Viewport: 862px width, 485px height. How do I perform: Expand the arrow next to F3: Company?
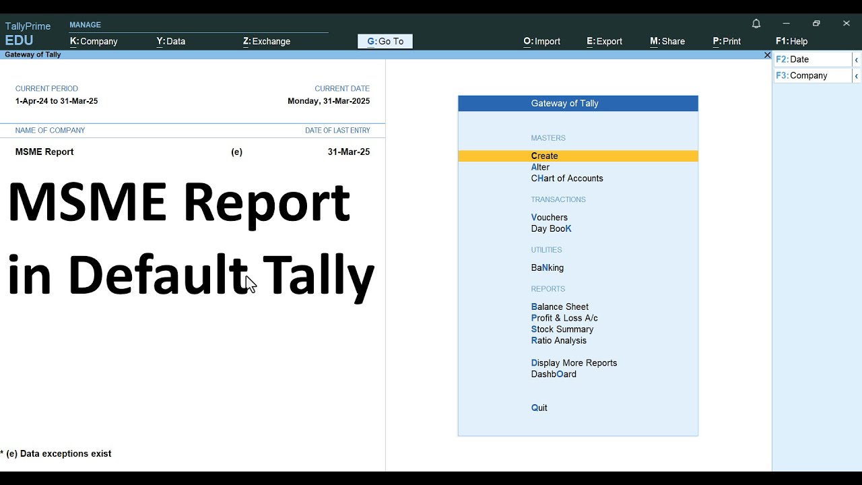tap(857, 76)
